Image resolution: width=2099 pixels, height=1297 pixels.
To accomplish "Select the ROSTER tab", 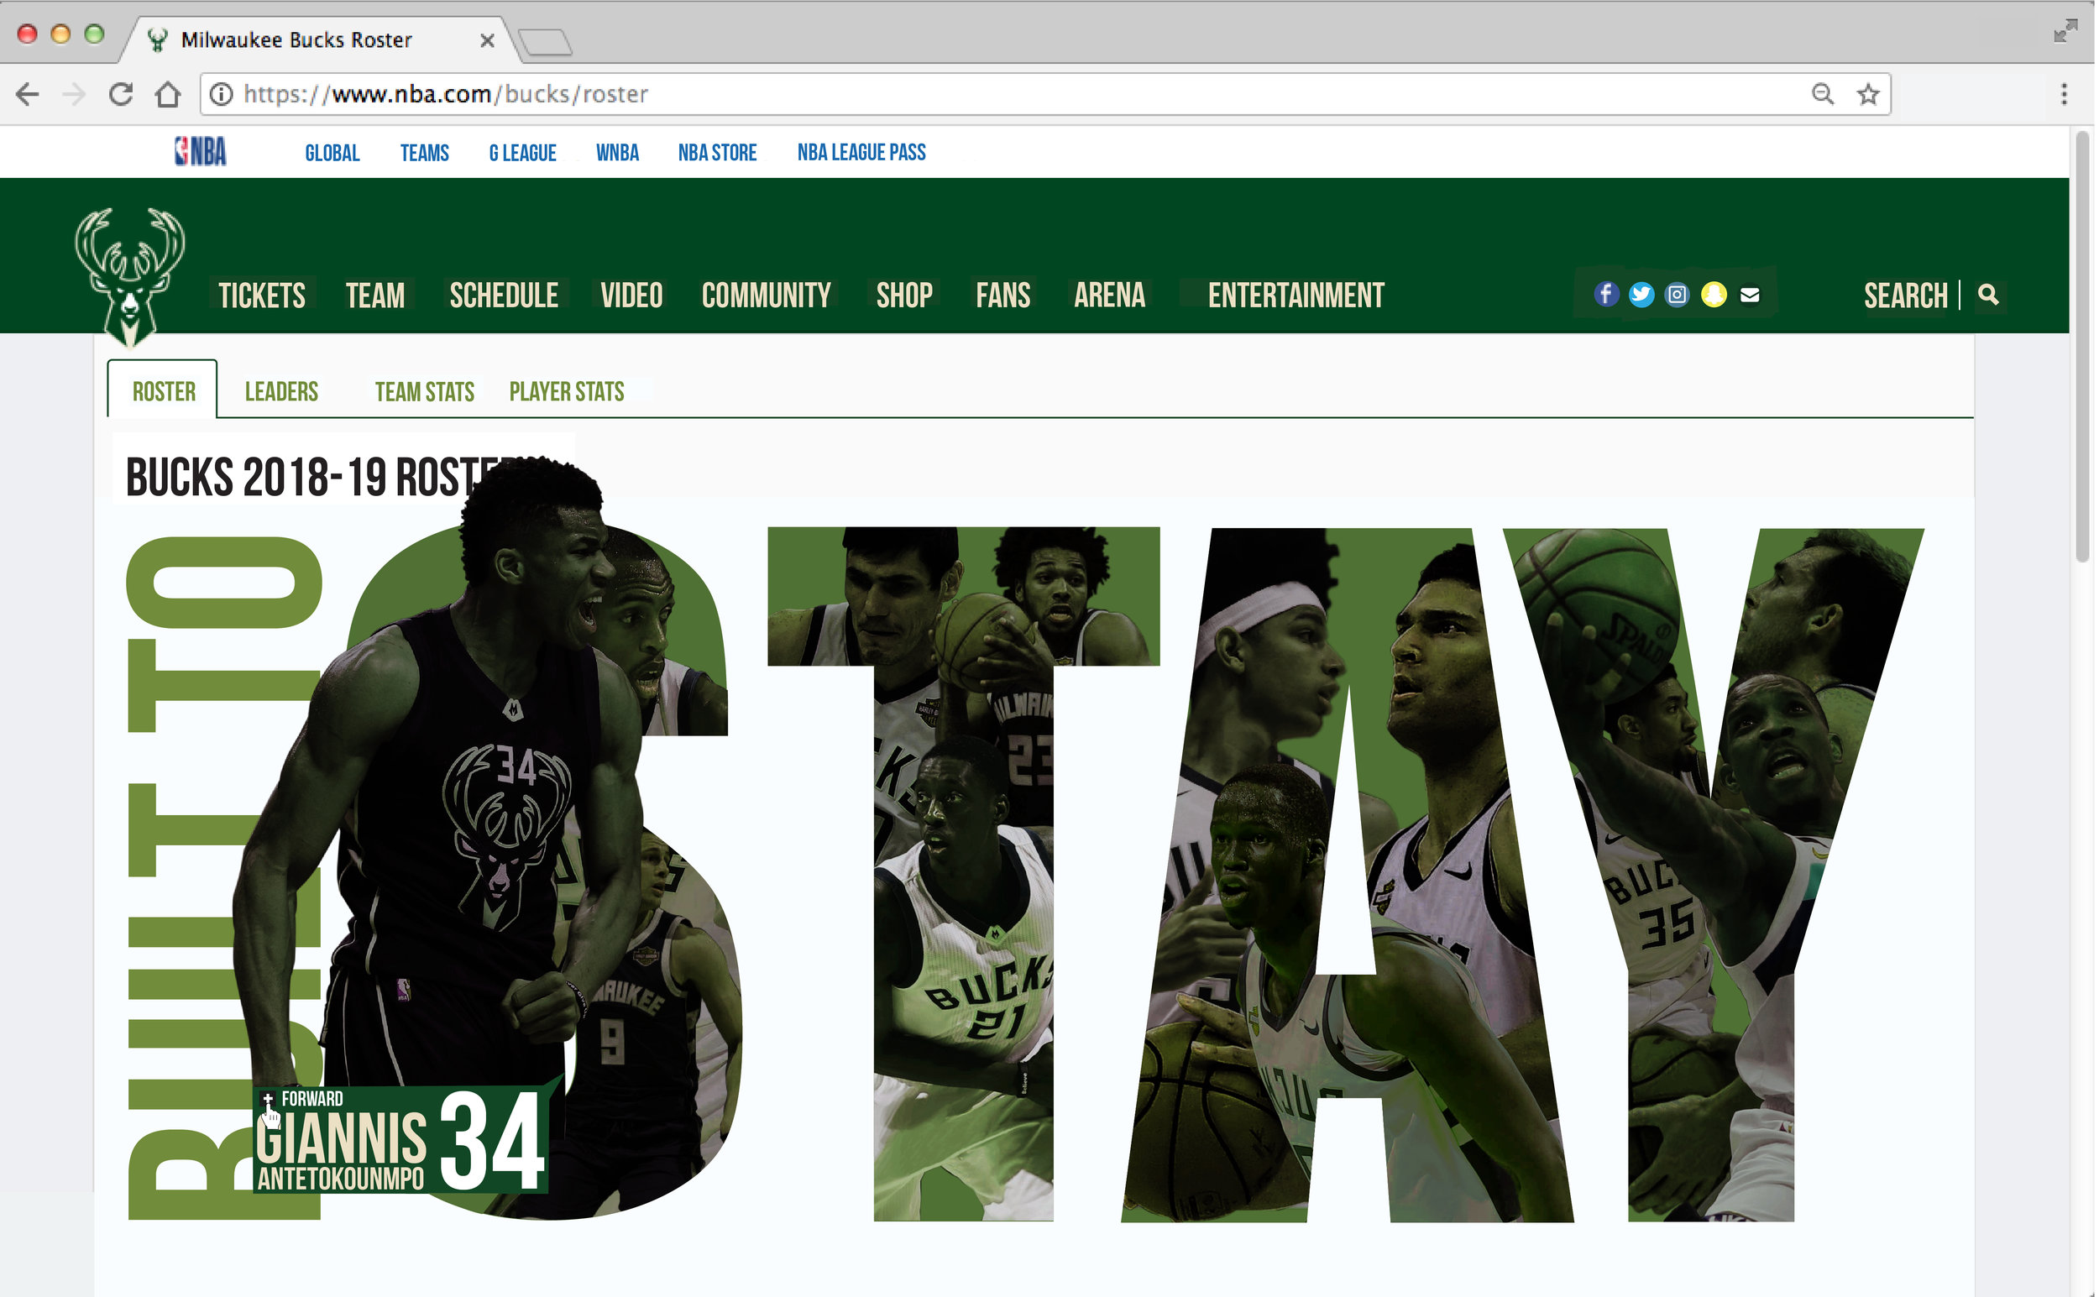I will click(x=163, y=391).
